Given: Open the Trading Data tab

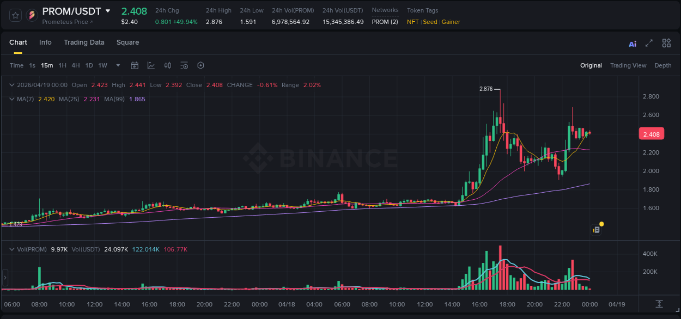Looking at the screenshot, I should [84, 42].
